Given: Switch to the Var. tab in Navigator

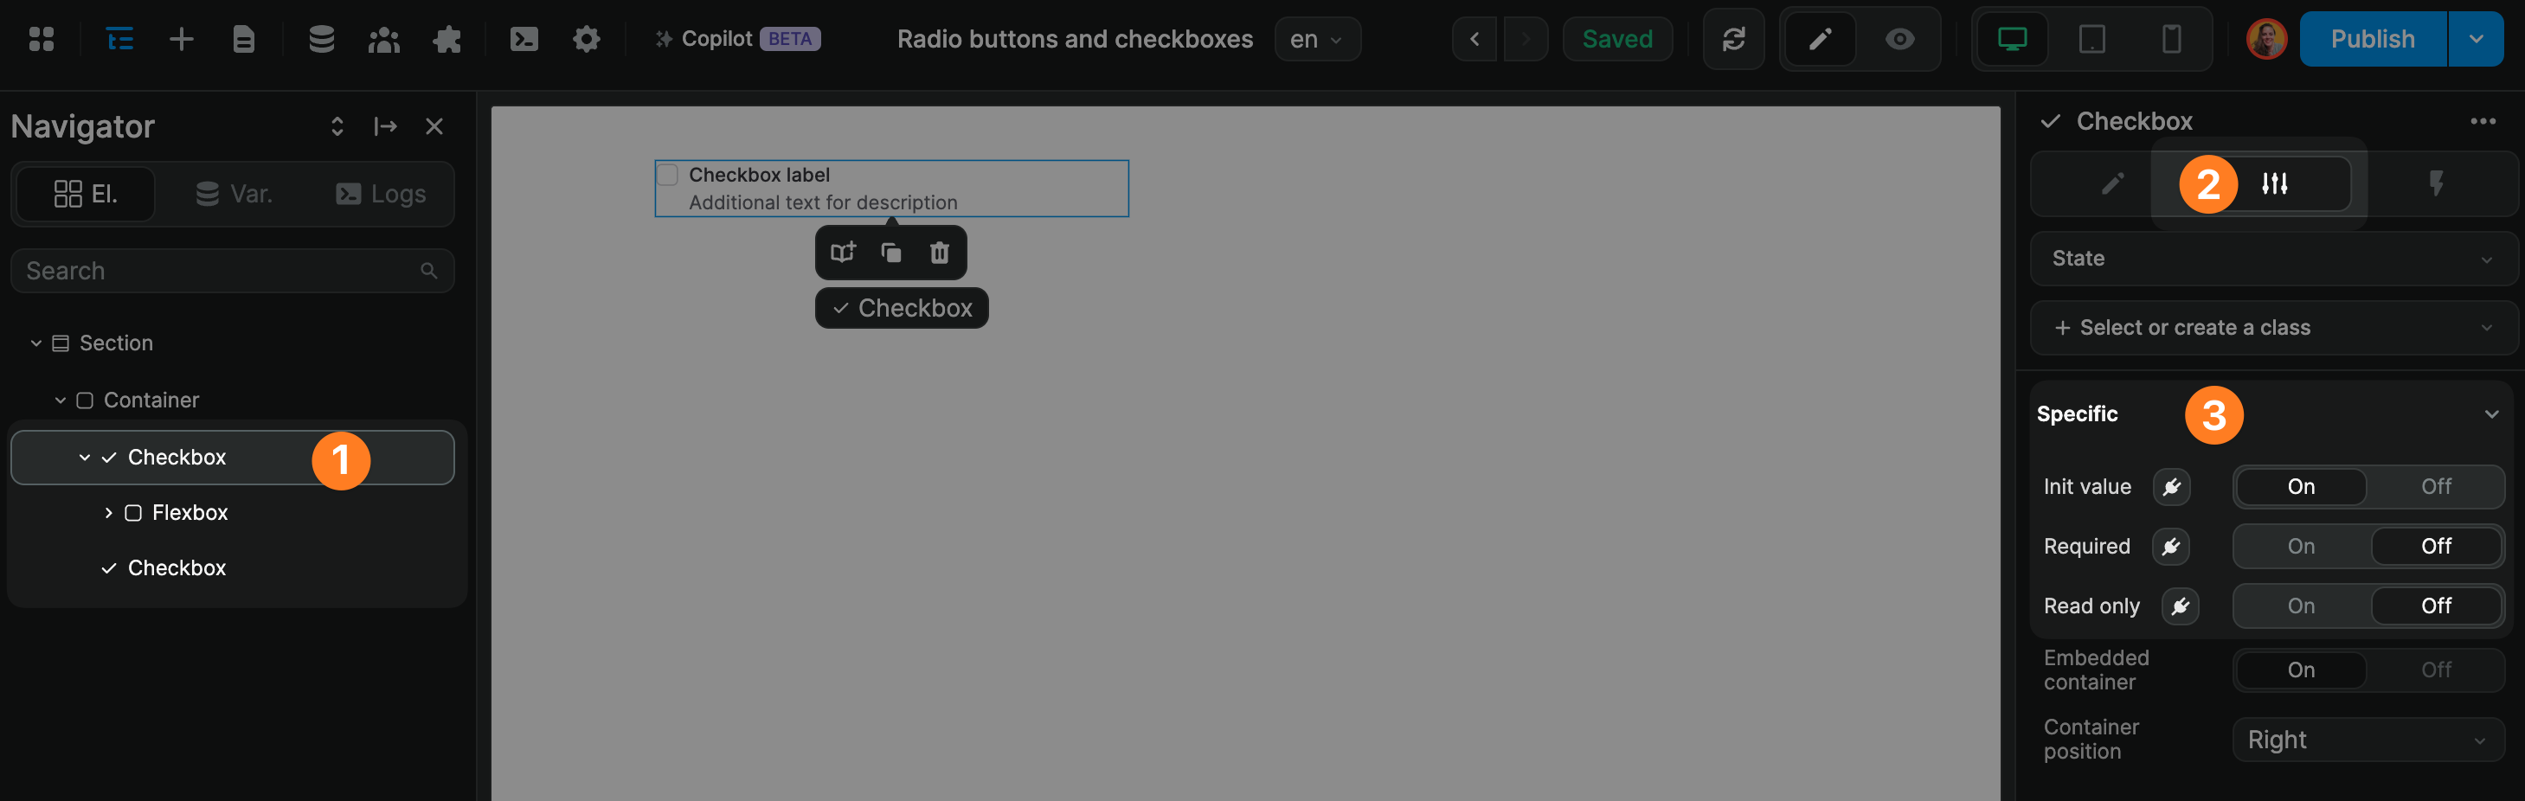Looking at the screenshot, I should [235, 193].
